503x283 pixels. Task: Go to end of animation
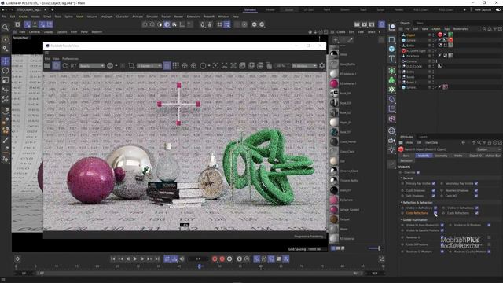[157, 259]
